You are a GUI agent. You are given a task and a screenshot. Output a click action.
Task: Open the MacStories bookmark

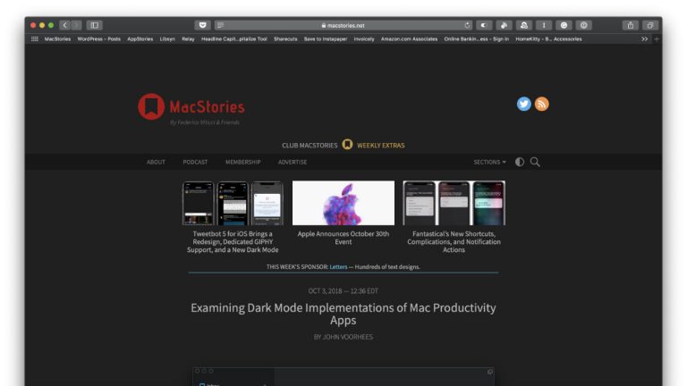point(57,39)
